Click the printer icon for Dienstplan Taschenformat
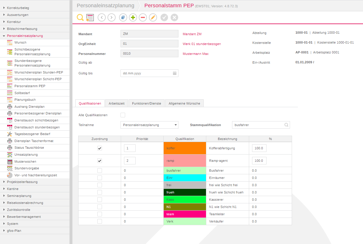 (x=10, y=141)
